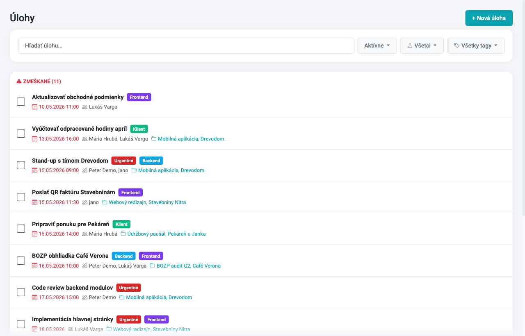Open task Aktualizovať obchodné podmienky
This screenshot has height=336, width=525.
(x=78, y=97)
